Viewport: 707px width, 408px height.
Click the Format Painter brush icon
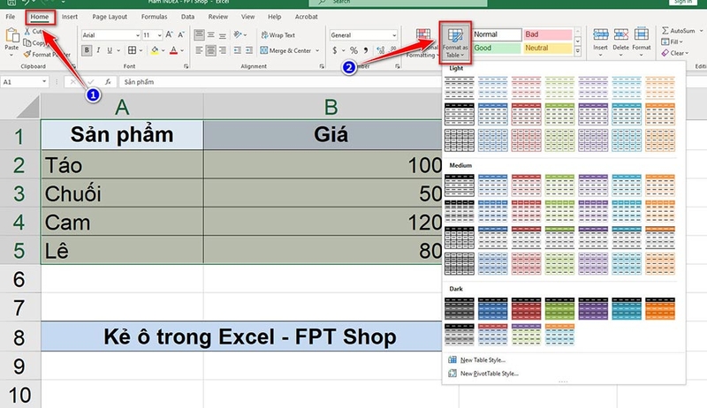point(27,55)
